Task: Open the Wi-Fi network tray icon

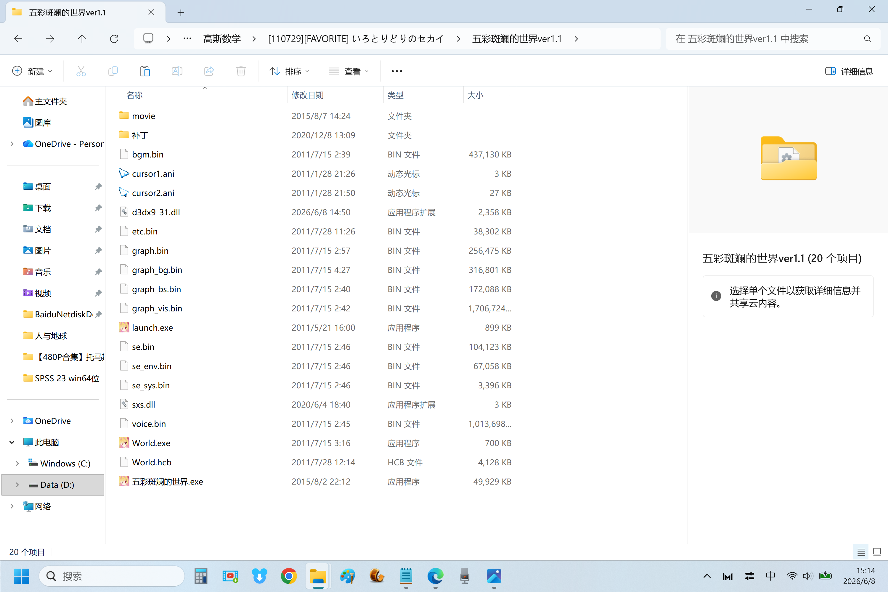Action: tap(792, 576)
